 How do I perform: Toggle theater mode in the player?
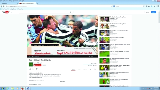[94, 56]
